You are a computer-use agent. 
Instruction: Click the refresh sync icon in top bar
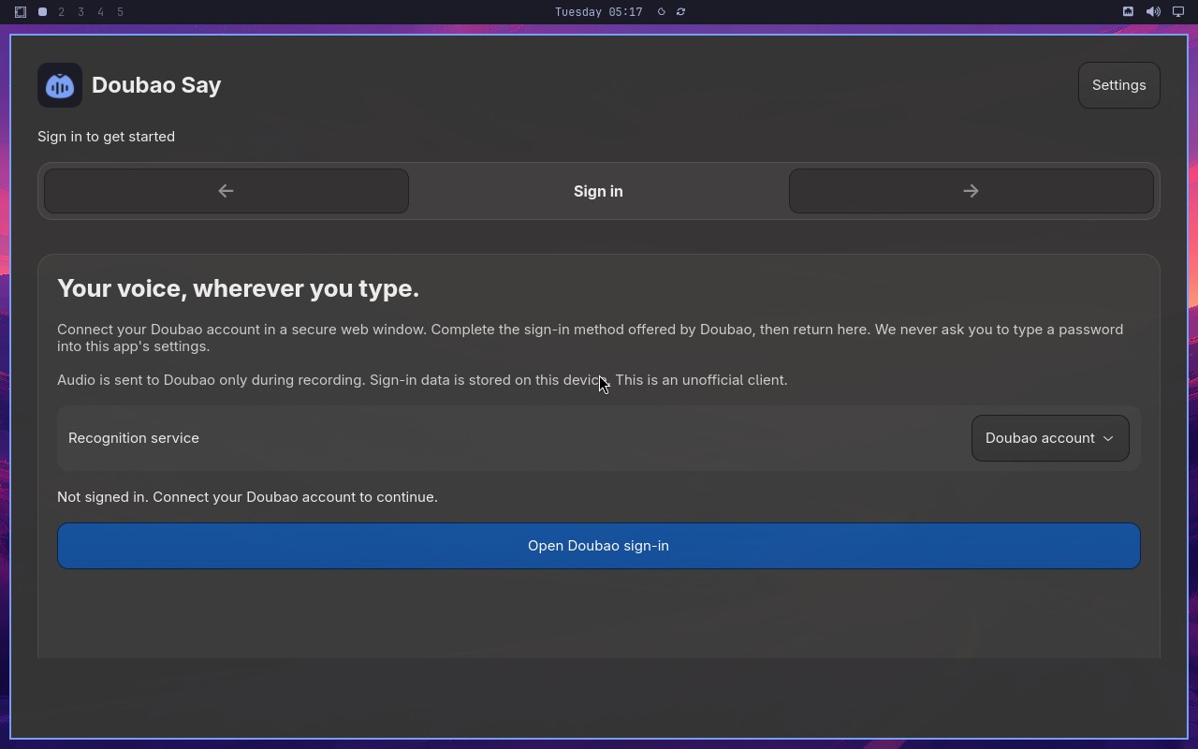coord(680,12)
